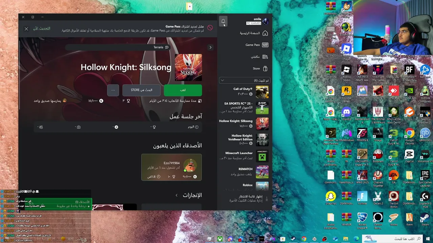Open the Xbox notifications bell

click(x=223, y=21)
